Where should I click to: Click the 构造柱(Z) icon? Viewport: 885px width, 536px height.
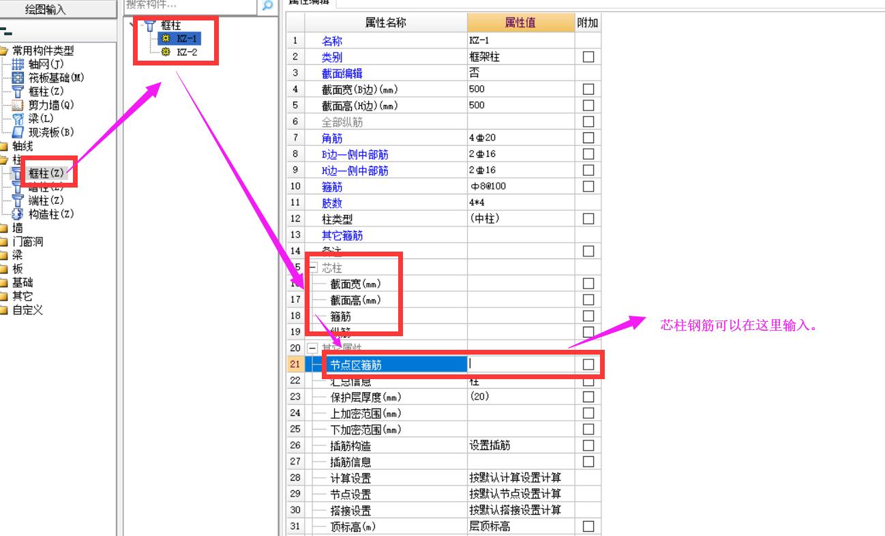point(18,214)
